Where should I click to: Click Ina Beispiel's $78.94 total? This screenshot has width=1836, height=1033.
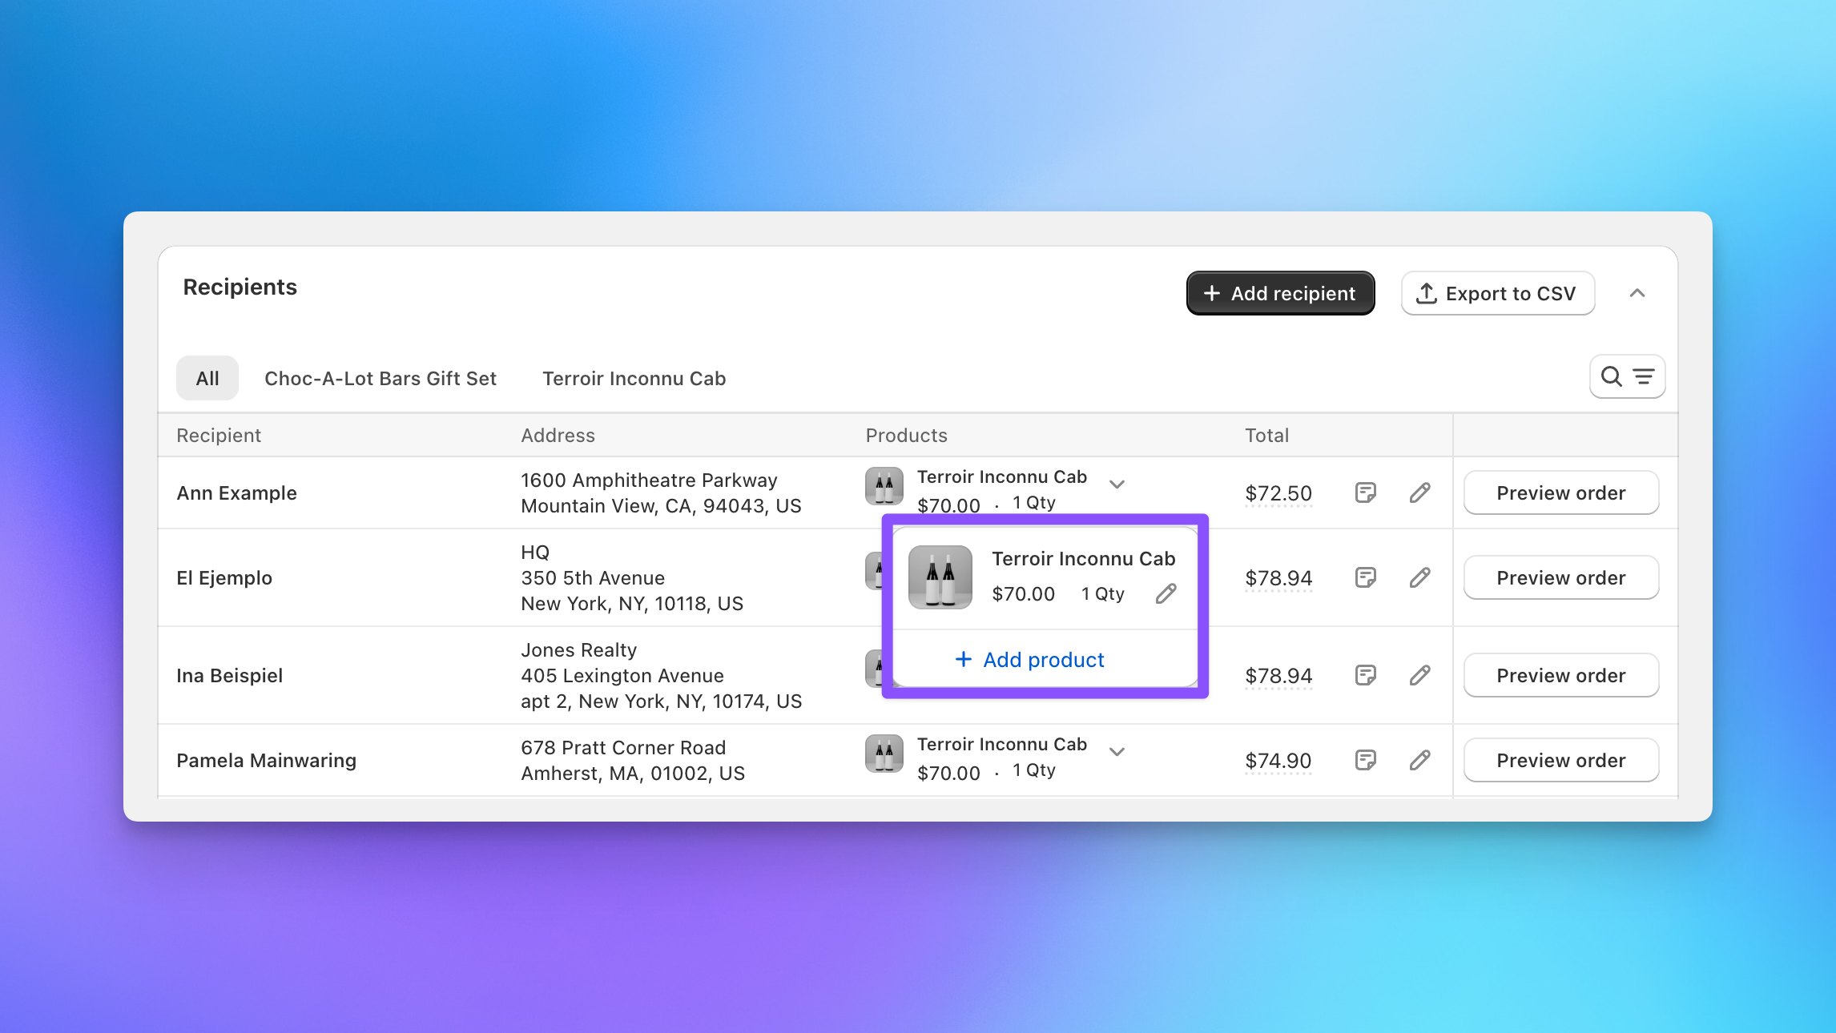[x=1278, y=676]
